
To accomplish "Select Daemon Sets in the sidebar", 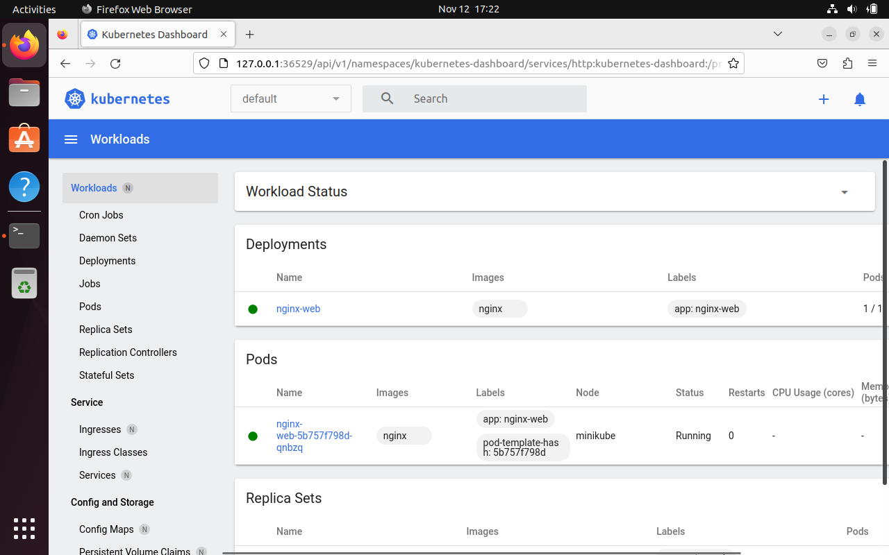I will tap(108, 238).
